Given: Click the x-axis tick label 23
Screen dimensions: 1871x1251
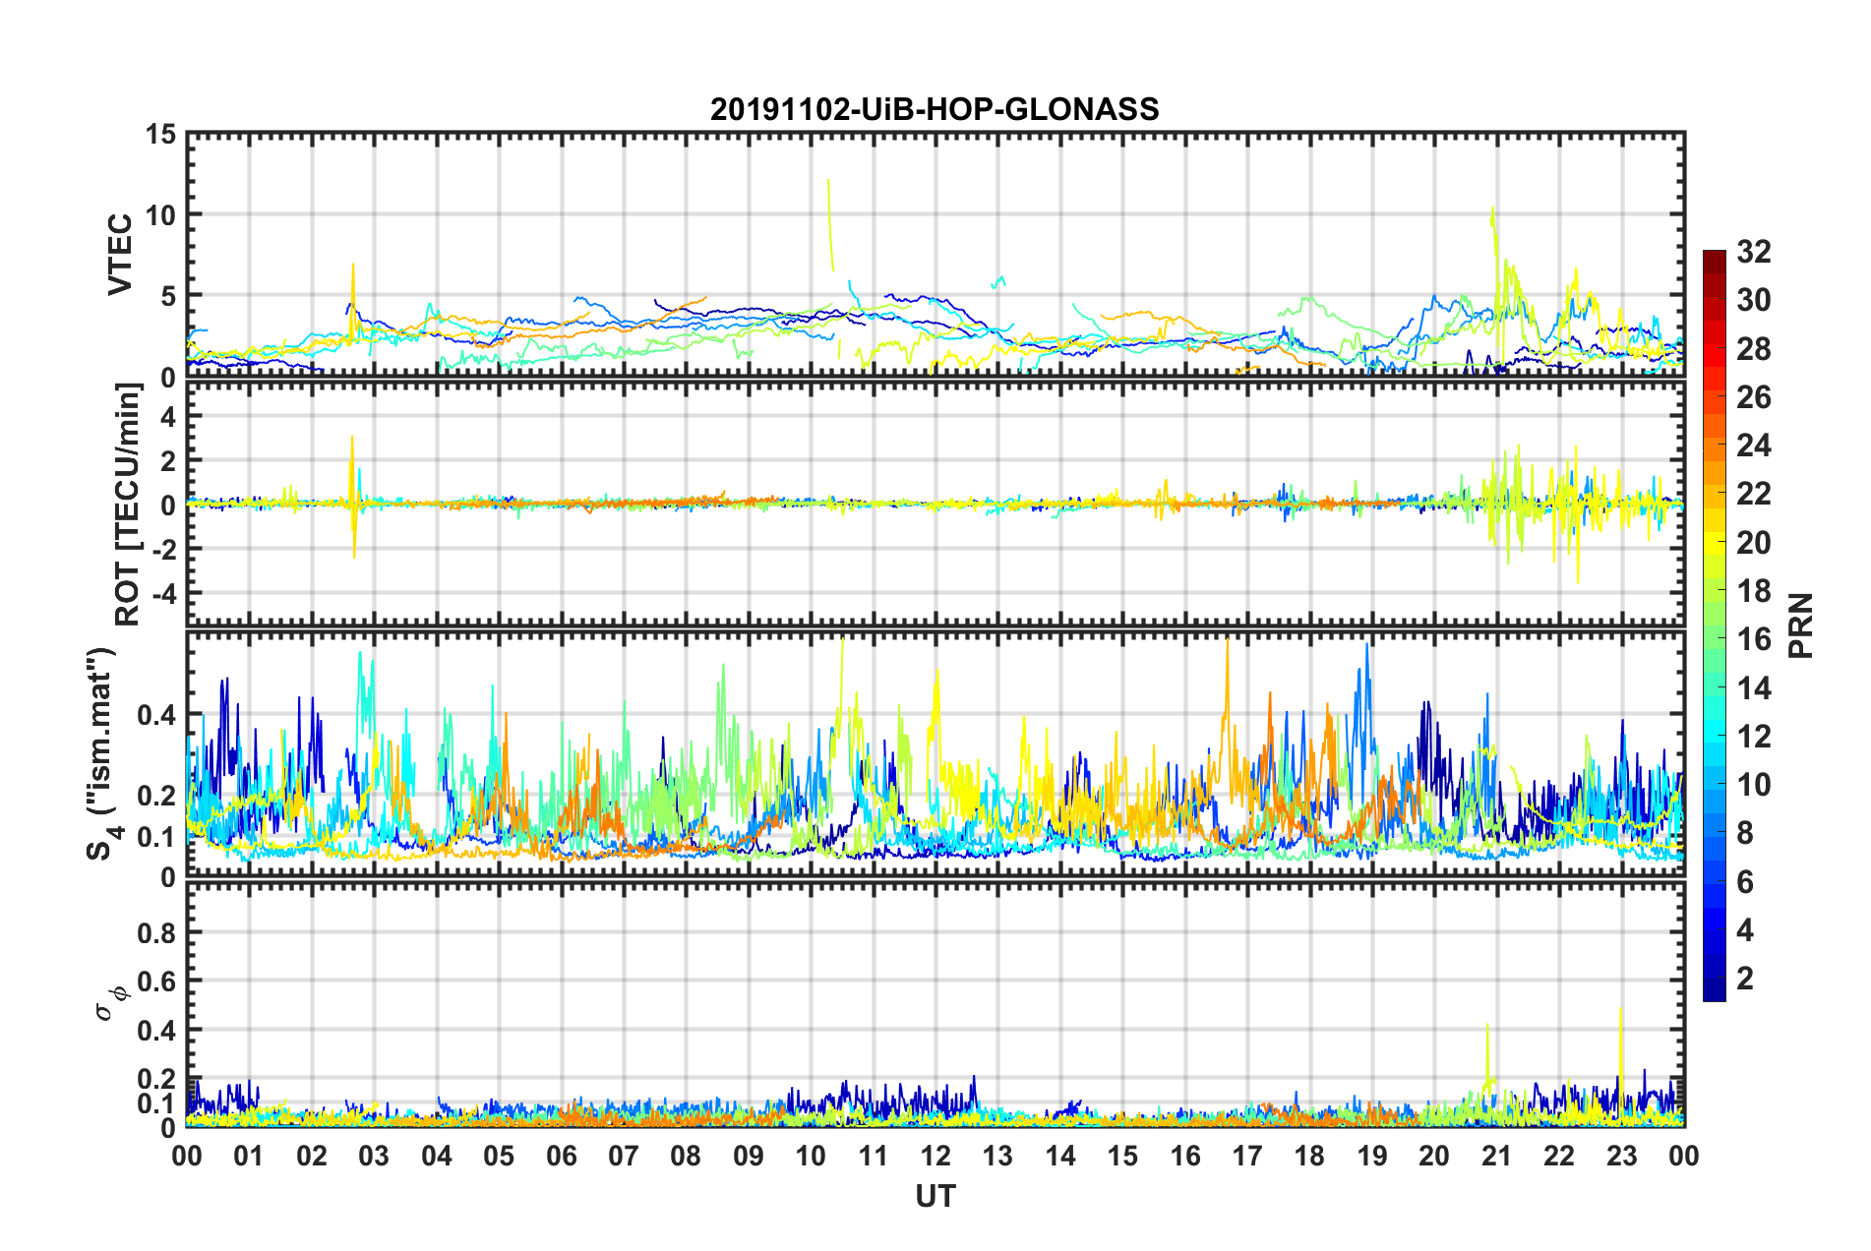Looking at the screenshot, I should tap(1622, 1156).
